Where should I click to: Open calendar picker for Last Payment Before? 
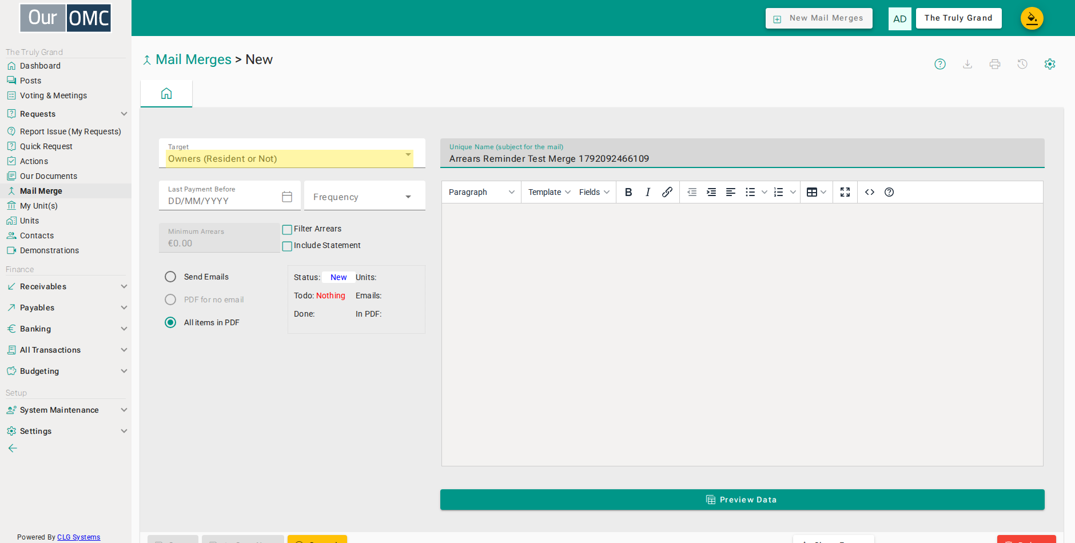coord(287,197)
